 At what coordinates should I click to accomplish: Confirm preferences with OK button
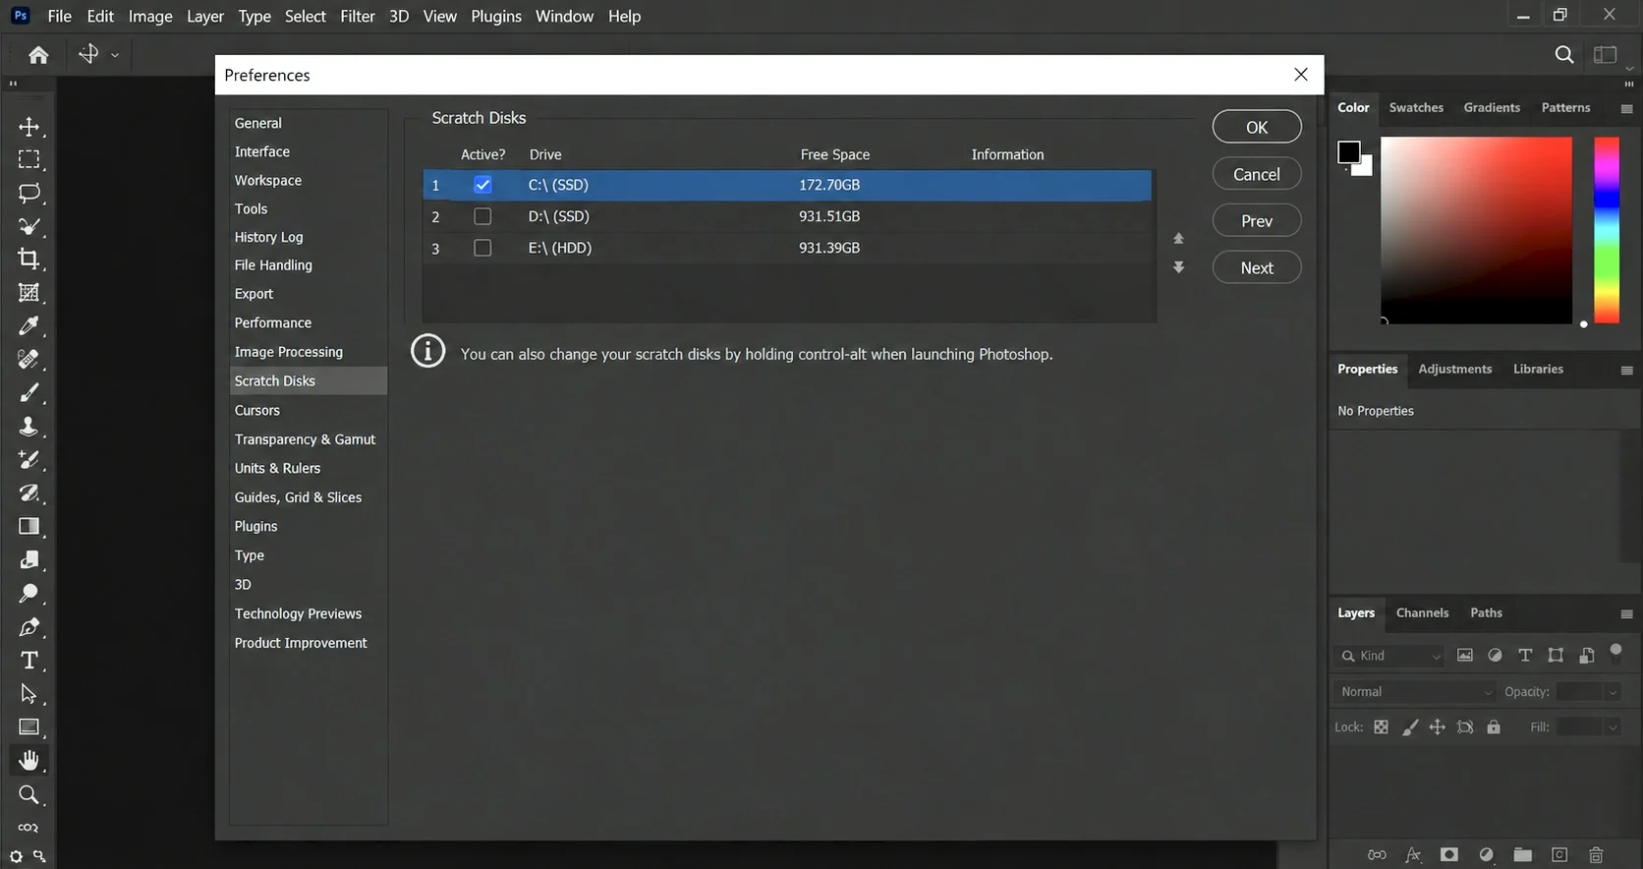tap(1257, 127)
